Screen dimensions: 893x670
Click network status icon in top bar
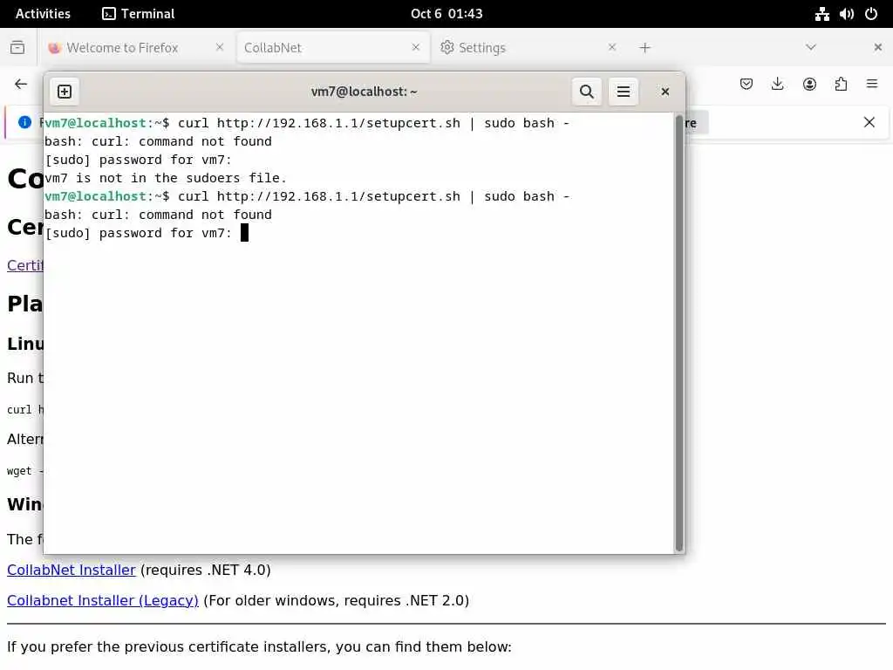coord(821,14)
